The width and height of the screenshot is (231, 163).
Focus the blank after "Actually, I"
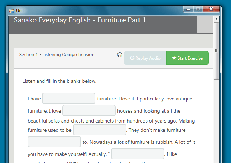pyautogui.click(x=138, y=154)
